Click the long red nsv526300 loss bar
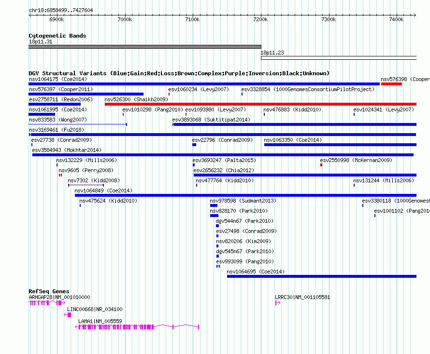The width and height of the screenshot is (430, 354). [x=260, y=104]
